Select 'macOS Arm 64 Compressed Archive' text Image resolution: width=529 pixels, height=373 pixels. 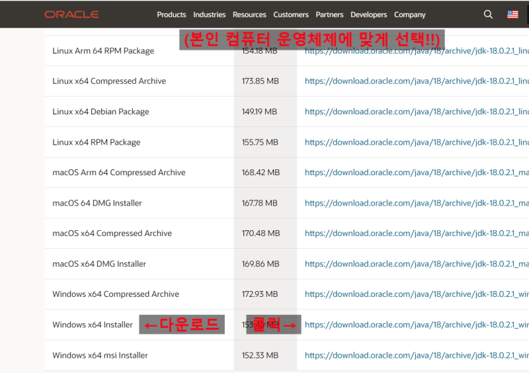[x=119, y=173]
